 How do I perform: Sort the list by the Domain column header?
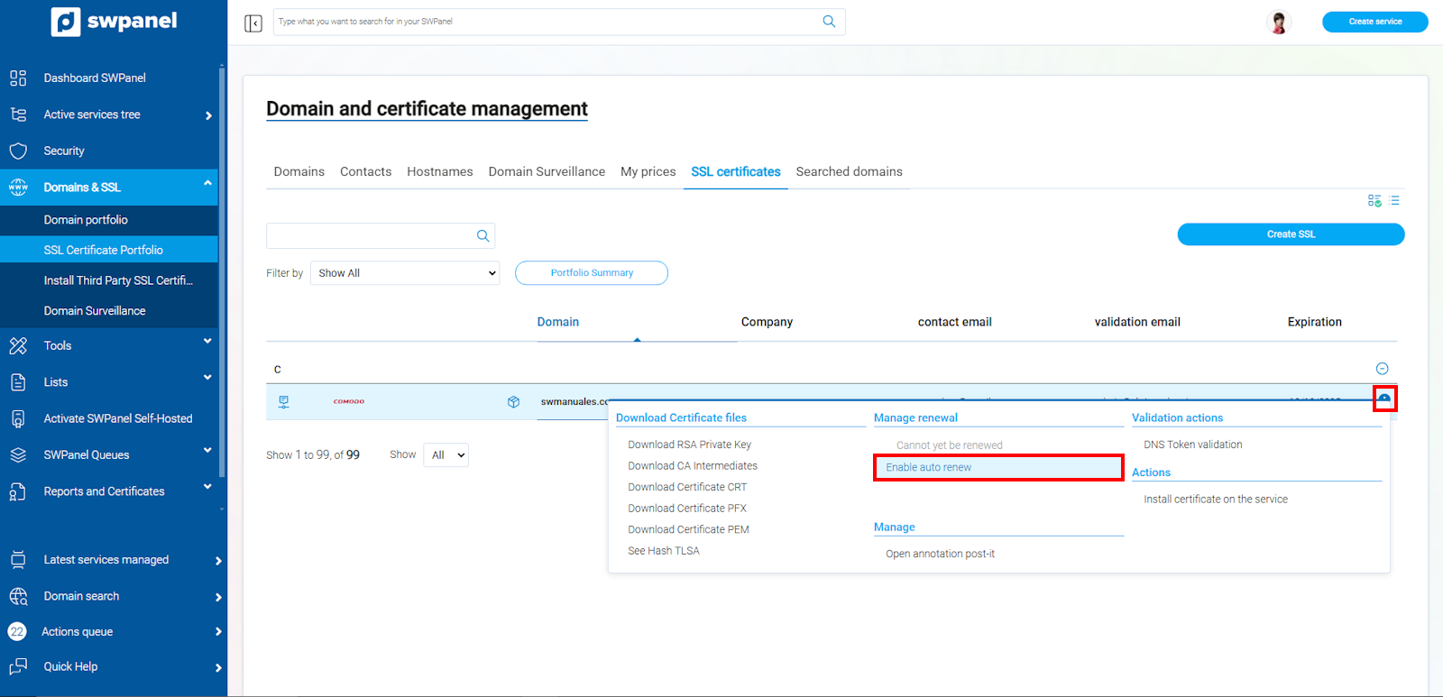(x=558, y=322)
